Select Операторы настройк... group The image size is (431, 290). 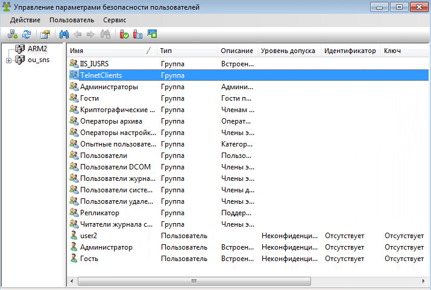(x=118, y=133)
